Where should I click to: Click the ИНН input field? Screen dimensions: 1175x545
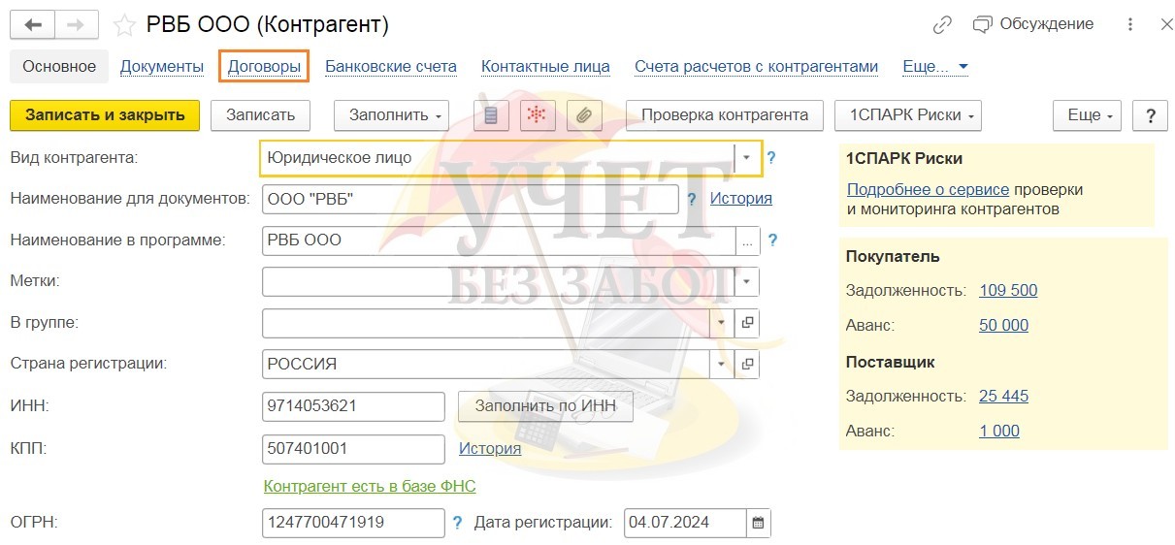point(353,406)
